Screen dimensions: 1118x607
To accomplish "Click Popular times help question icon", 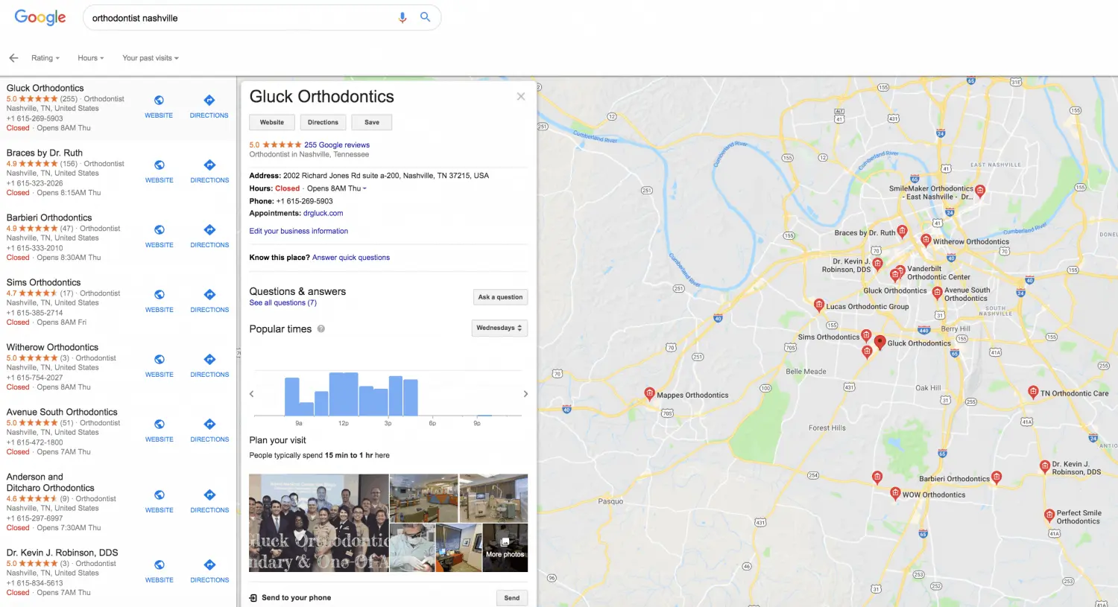I will [x=321, y=328].
